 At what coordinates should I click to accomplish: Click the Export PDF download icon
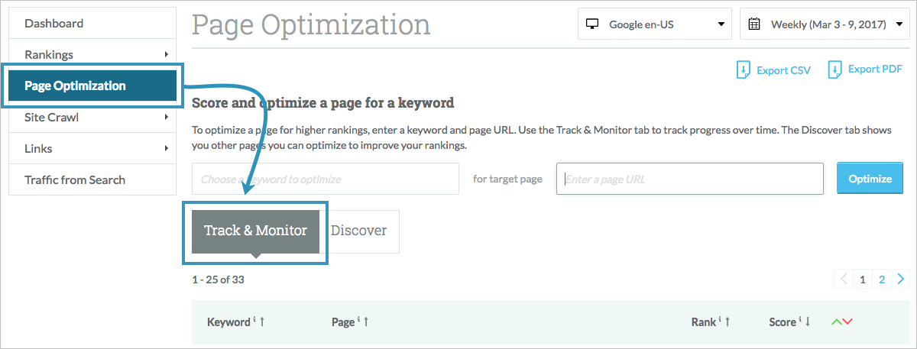click(834, 69)
